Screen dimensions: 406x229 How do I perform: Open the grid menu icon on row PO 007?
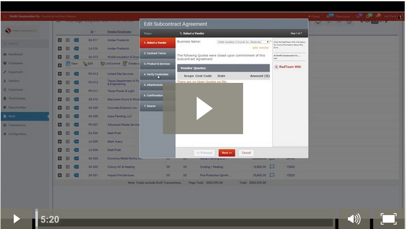pyautogui.click(x=68, y=125)
